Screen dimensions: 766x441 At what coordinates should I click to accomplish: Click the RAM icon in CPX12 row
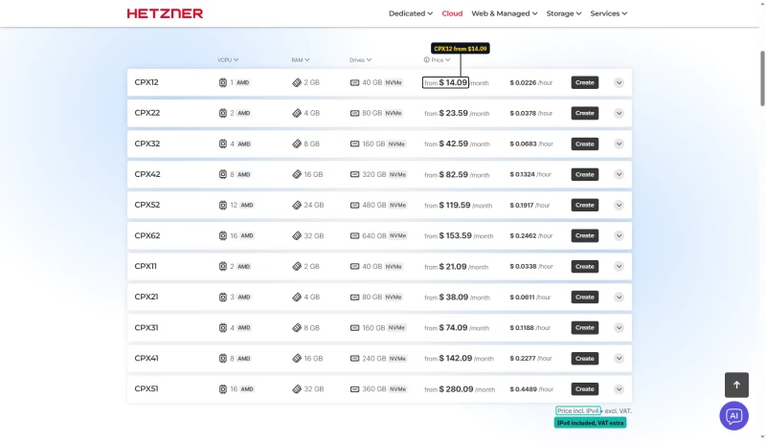click(297, 82)
